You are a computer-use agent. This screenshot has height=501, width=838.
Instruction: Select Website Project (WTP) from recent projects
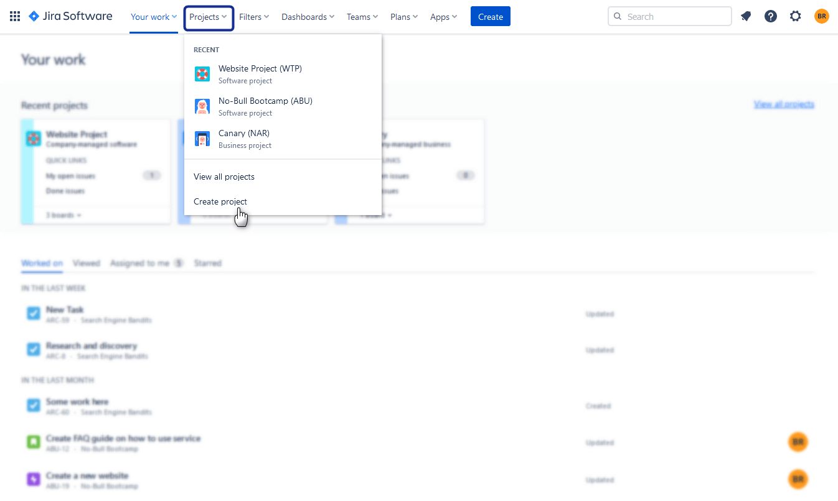pyautogui.click(x=283, y=74)
